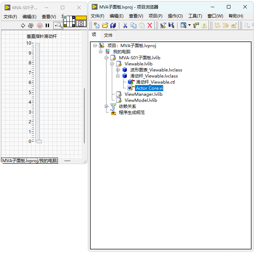Expand 波形图表_Viewable.lvclass
The image size is (254, 258).
(x=118, y=70)
